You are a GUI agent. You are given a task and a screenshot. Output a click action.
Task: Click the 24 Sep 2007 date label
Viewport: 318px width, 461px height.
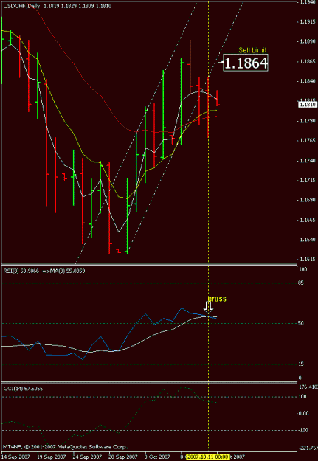pyautogui.click(x=87, y=457)
